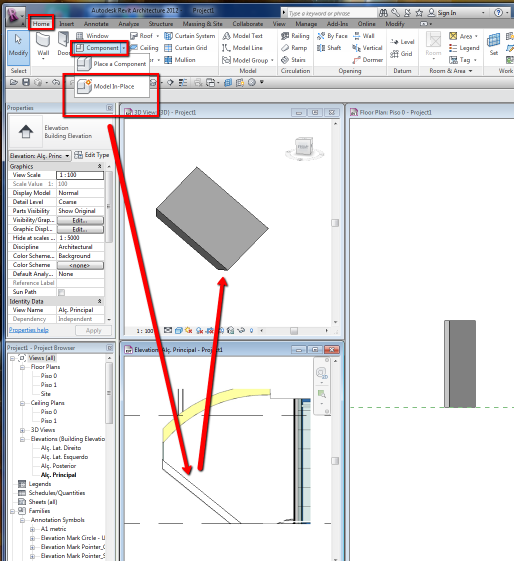Select the Level datum tool
Image resolution: width=514 pixels, height=561 pixels.
click(402, 42)
